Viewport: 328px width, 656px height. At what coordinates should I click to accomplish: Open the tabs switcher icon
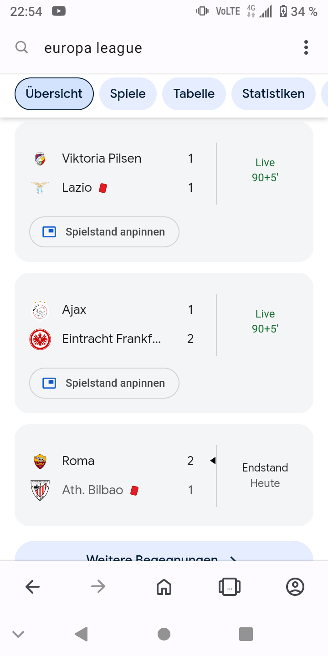(x=230, y=587)
